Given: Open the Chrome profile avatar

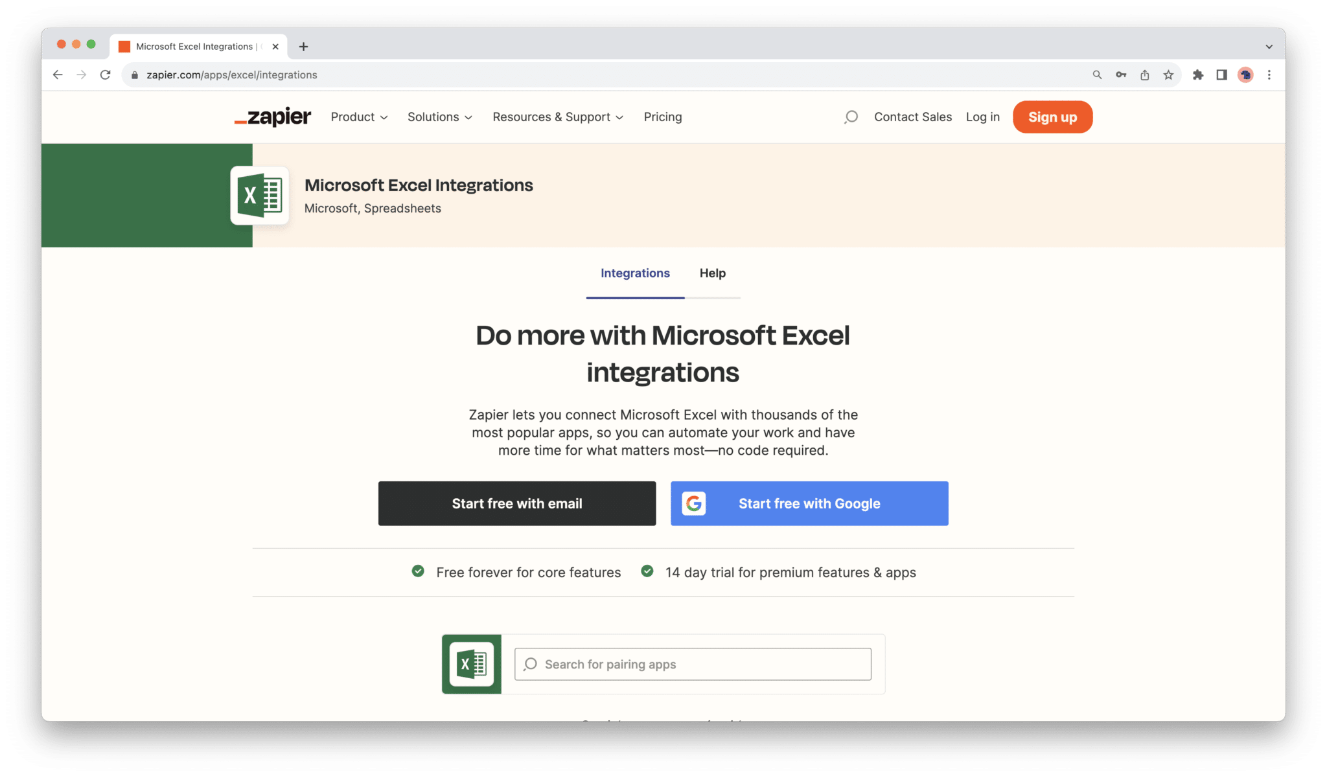Looking at the screenshot, I should click(x=1245, y=75).
